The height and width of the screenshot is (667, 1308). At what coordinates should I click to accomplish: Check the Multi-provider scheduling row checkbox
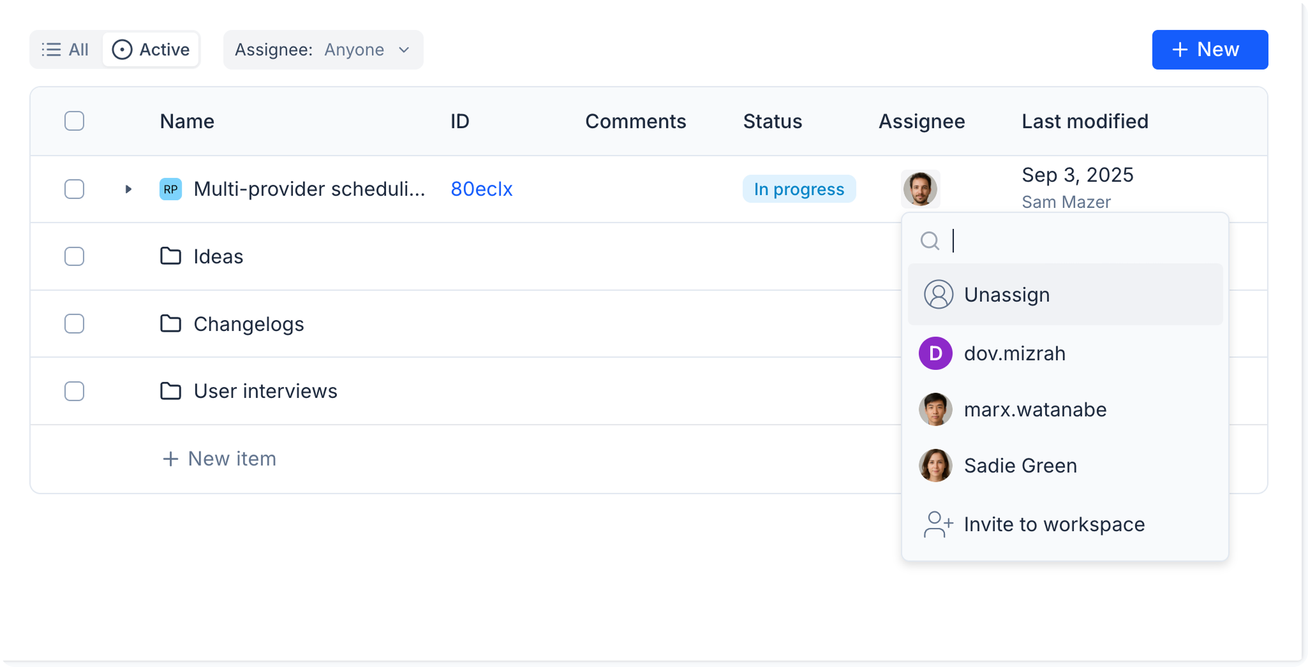(x=75, y=189)
